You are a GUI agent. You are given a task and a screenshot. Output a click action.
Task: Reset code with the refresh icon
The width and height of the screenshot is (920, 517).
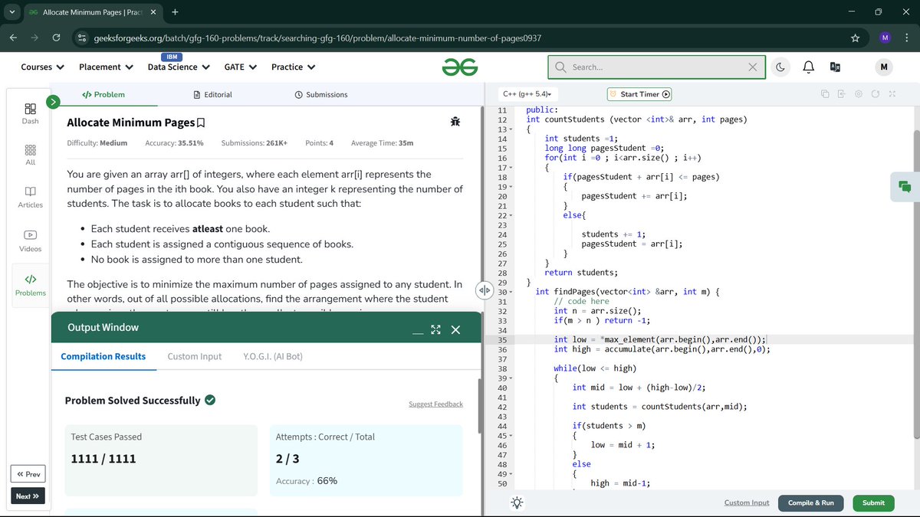pyautogui.click(x=876, y=94)
